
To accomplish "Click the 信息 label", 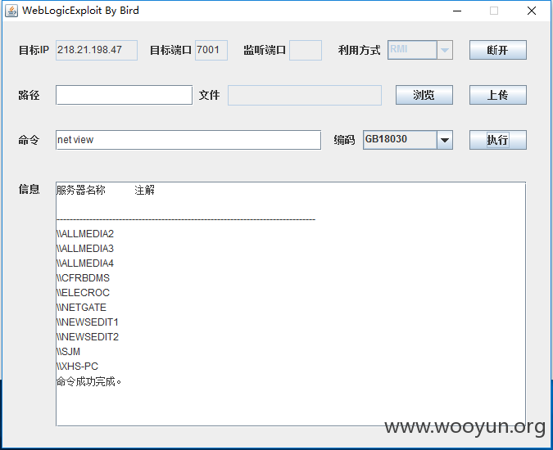I will point(29,190).
